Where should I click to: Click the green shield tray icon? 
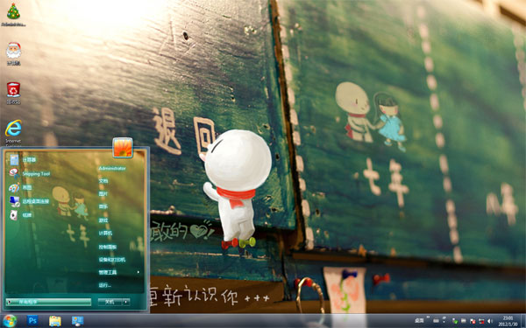(455, 321)
